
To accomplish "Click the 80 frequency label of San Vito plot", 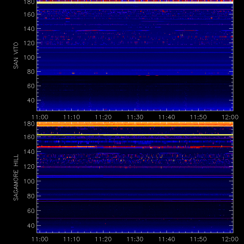I will (x=31, y=72).
